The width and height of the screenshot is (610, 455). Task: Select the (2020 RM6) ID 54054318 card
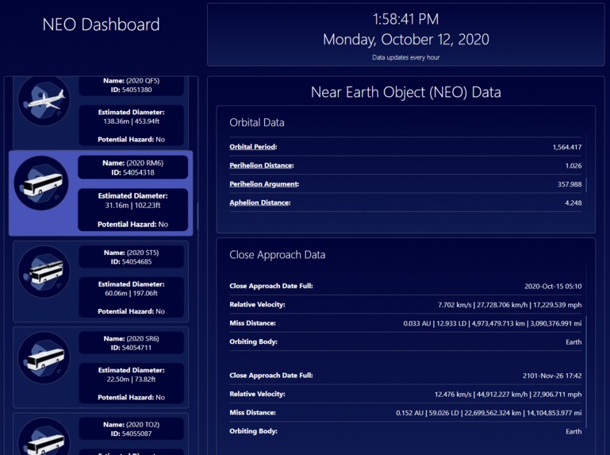click(x=133, y=168)
